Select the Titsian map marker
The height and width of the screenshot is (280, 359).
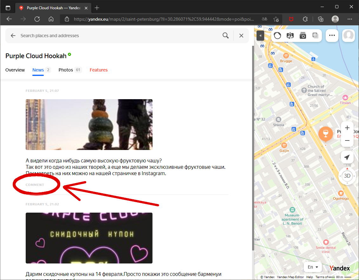(x=345, y=98)
